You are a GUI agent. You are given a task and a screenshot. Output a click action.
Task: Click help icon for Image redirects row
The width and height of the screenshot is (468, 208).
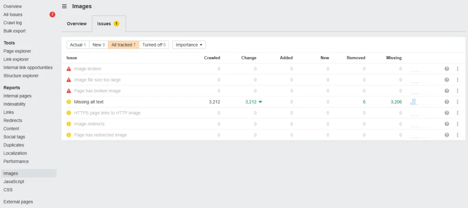point(447,124)
